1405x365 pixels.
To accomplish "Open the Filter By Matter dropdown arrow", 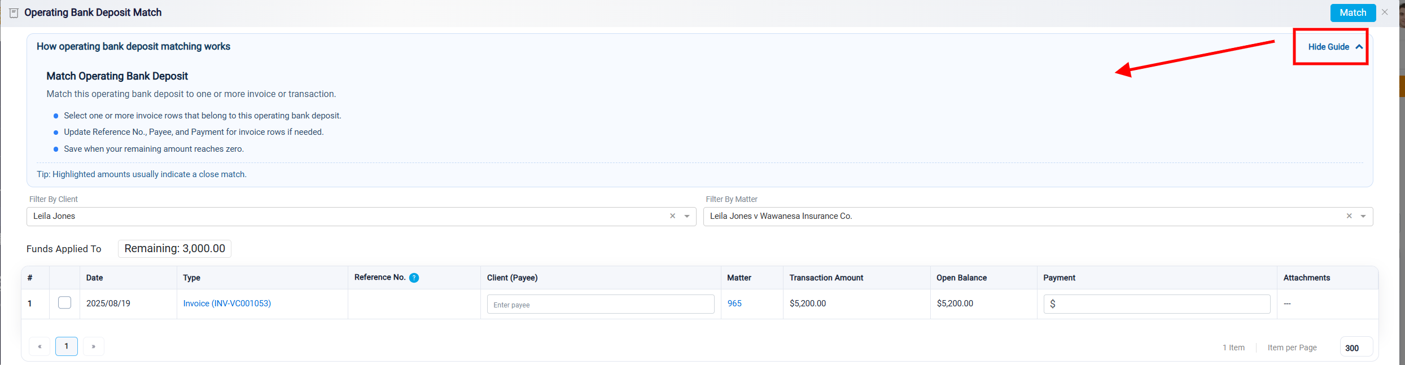I will 1363,216.
